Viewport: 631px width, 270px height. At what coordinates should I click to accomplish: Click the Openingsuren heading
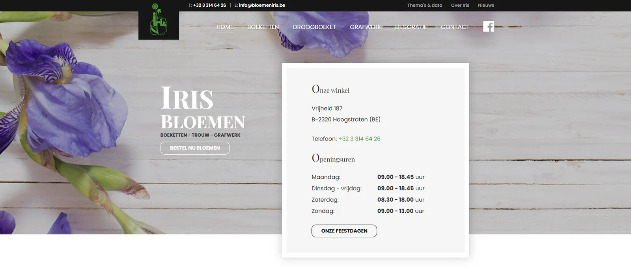pyautogui.click(x=333, y=158)
